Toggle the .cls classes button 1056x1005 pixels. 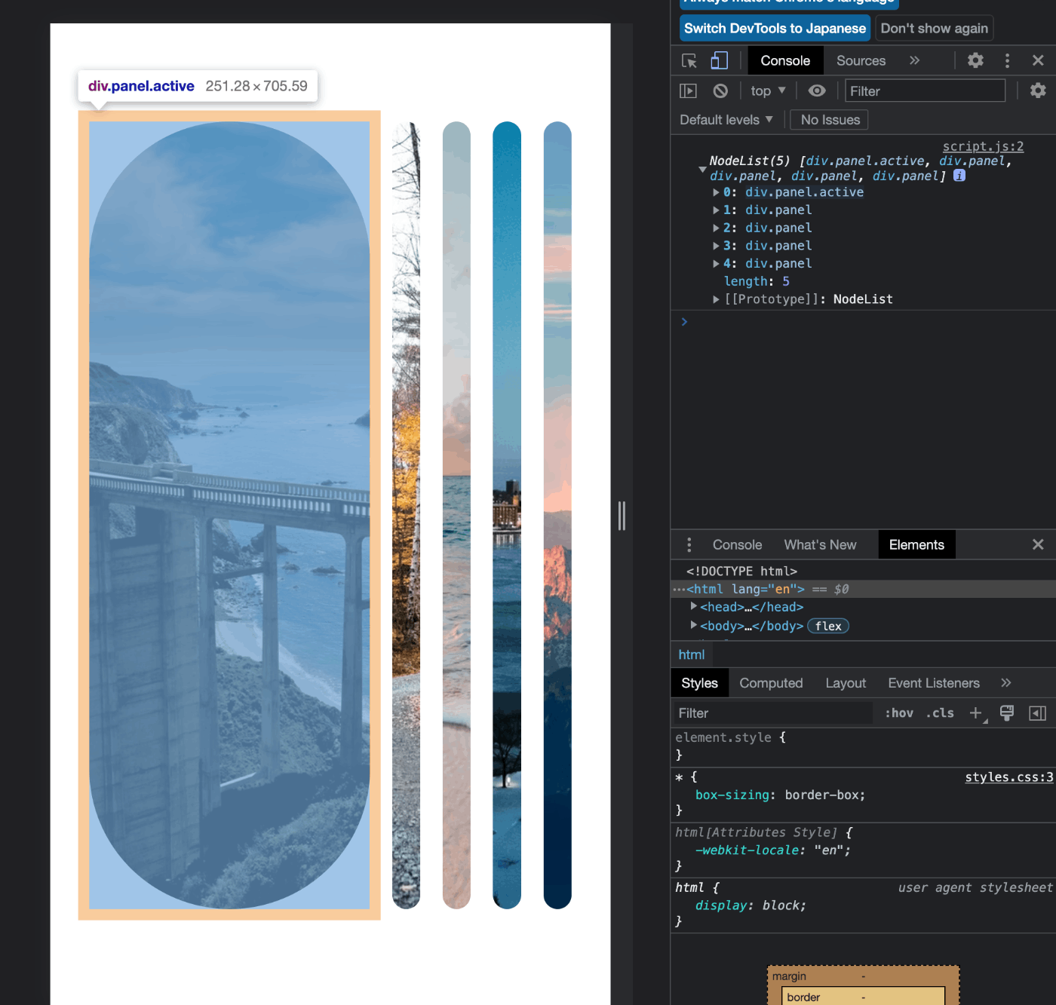click(940, 713)
